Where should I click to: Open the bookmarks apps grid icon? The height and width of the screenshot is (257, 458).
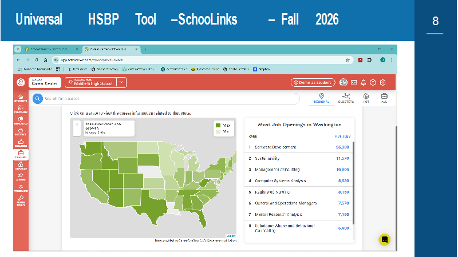(x=58, y=69)
